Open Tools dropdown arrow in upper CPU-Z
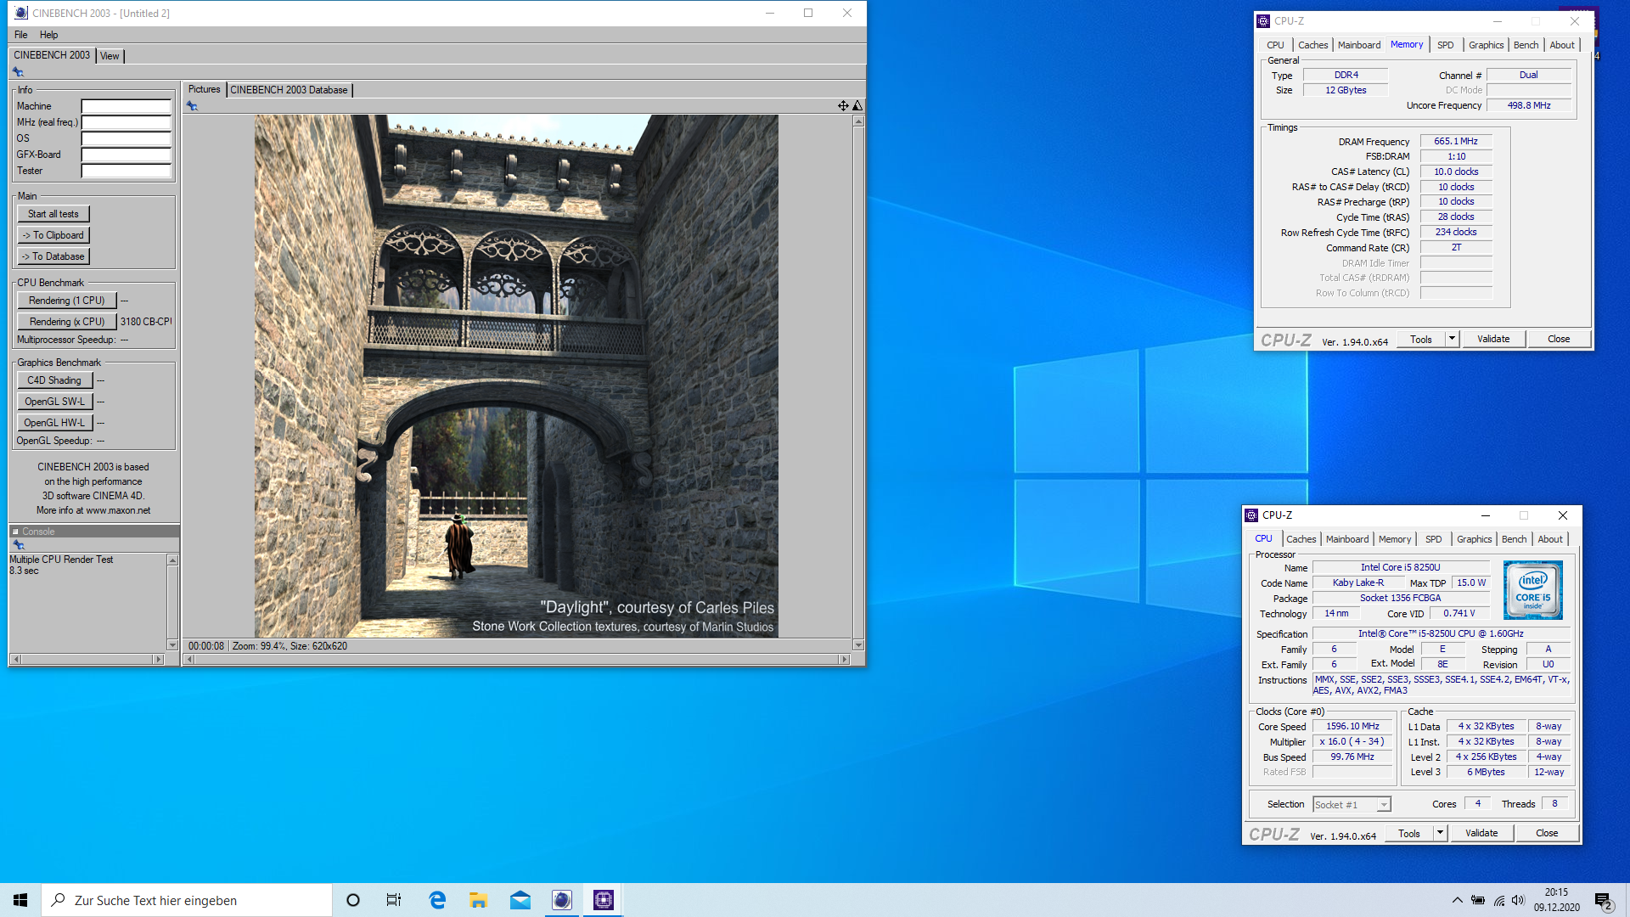 pos(1452,339)
